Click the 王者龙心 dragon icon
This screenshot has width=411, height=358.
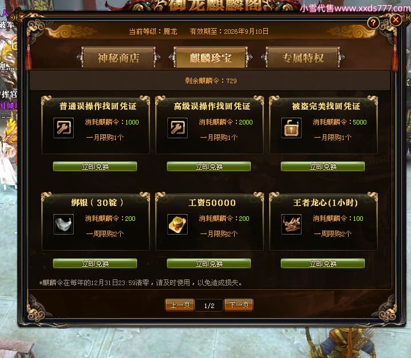(x=291, y=224)
